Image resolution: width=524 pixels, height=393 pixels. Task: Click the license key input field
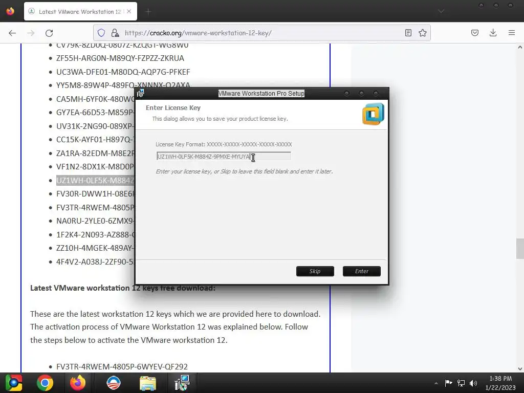point(224,157)
